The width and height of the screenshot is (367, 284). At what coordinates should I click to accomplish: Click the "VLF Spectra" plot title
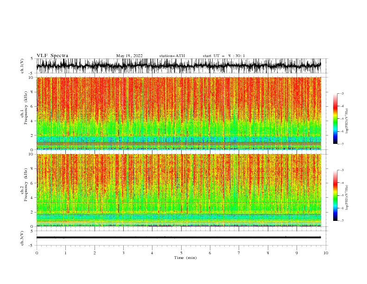tap(52, 56)
